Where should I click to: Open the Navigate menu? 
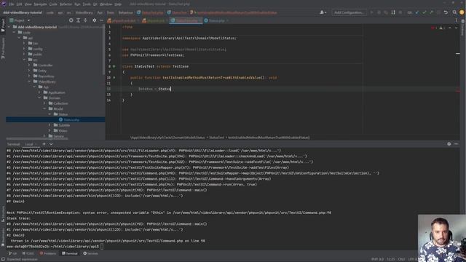click(x=40, y=4)
